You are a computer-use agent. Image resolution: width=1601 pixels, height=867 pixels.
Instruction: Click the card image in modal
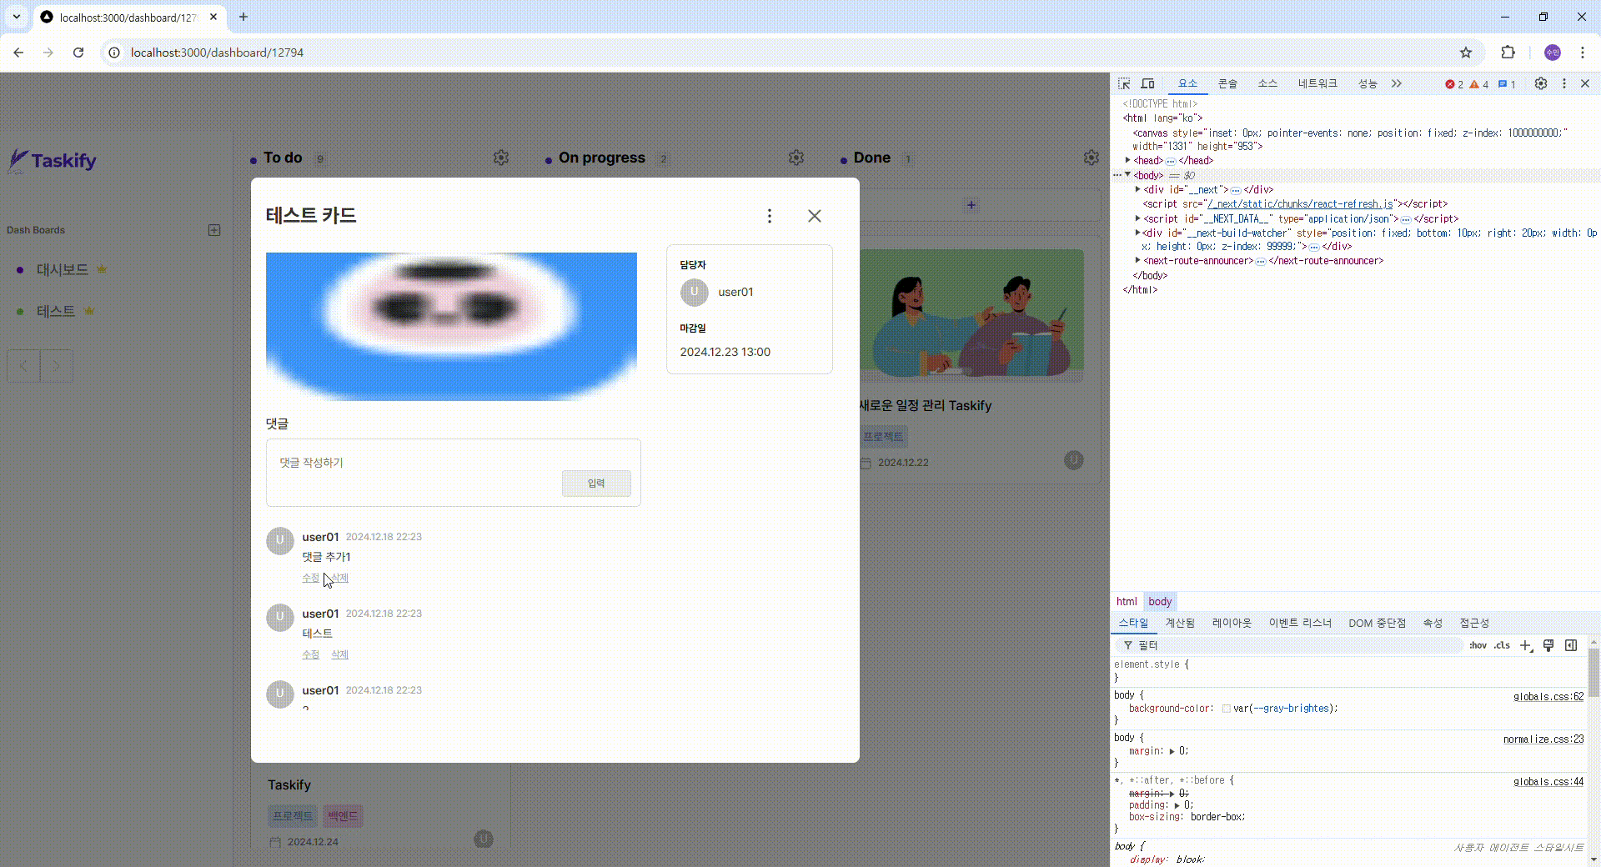451,327
